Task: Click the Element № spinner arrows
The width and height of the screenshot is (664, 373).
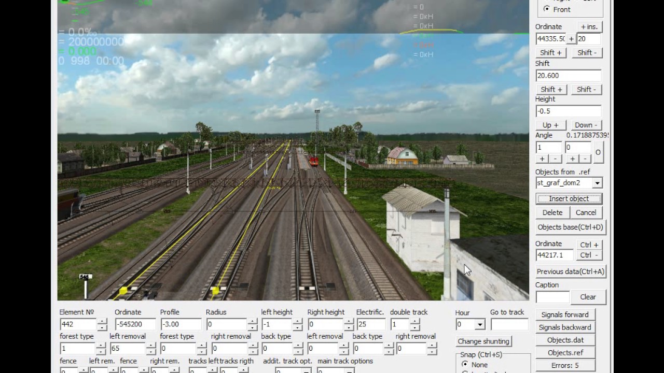Action: pyautogui.click(x=102, y=324)
